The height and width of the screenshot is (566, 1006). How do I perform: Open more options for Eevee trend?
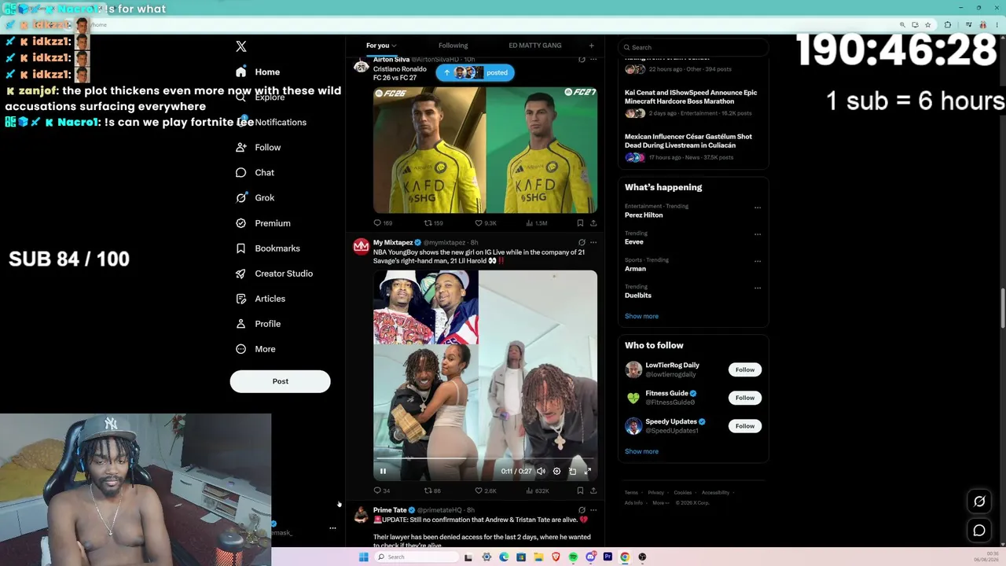(758, 234)
